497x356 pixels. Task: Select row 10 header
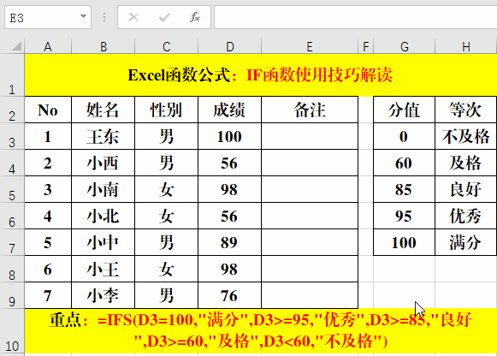(x=12, y=331)
